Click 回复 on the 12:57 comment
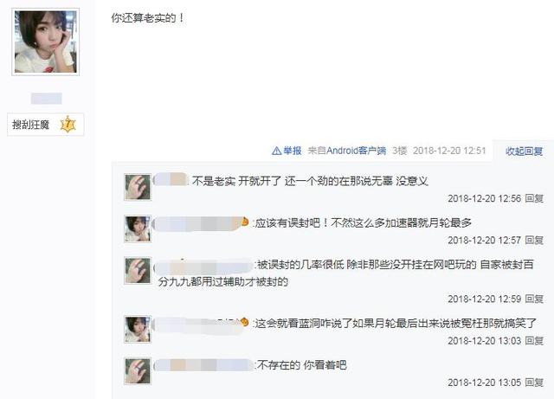This screenshot has width=554, height=399. coord(533,241)
